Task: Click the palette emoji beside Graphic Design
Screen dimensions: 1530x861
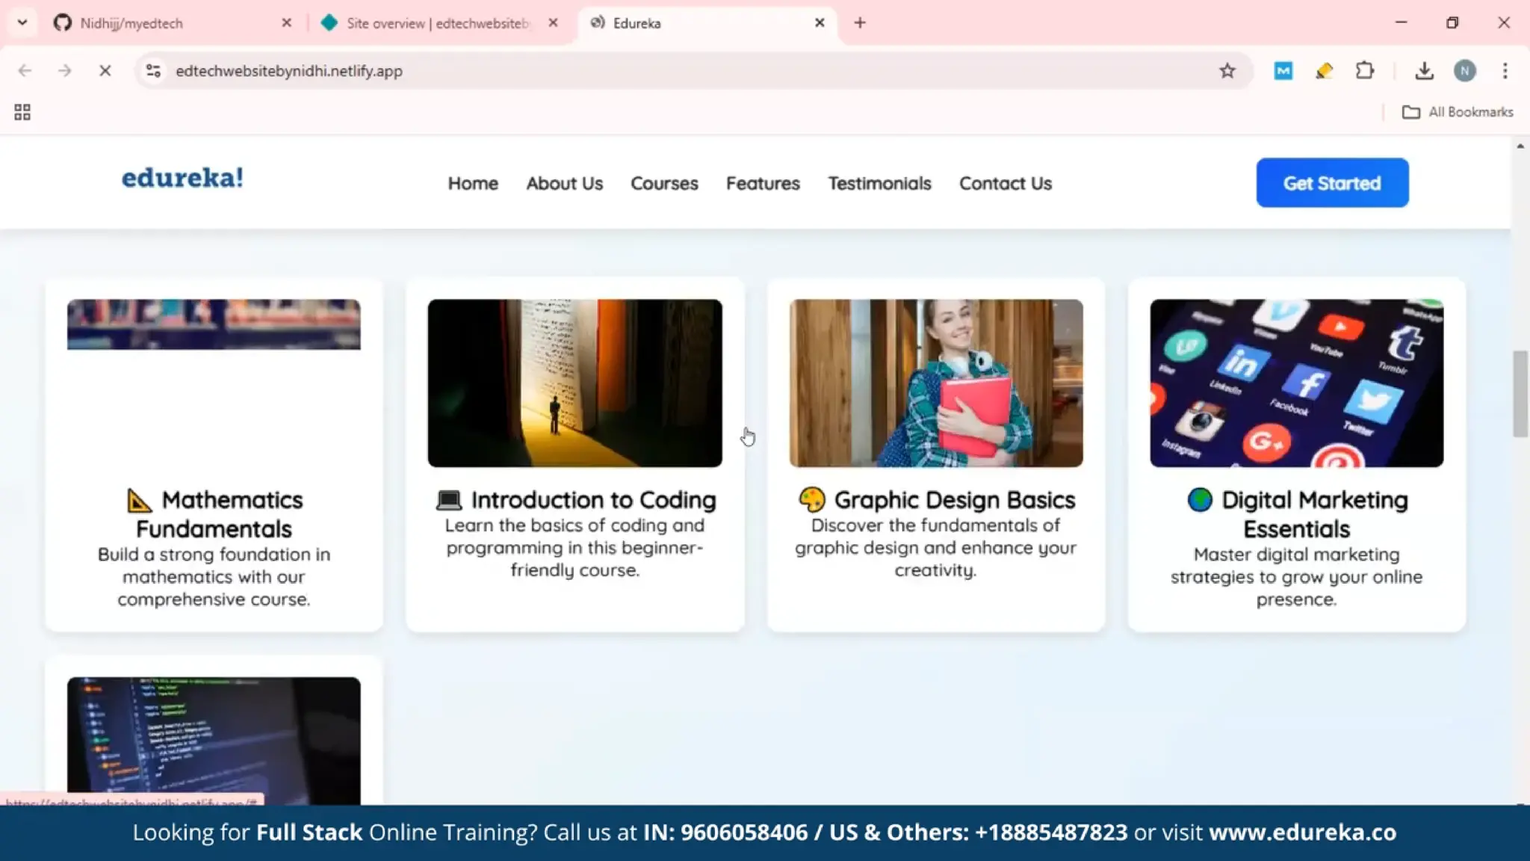Action: pos(812,499)
